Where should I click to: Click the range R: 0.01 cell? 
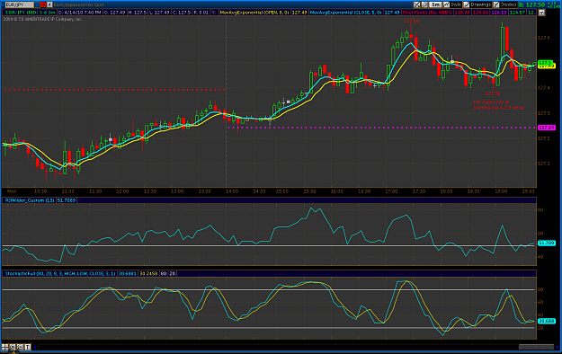coord(201,13)
